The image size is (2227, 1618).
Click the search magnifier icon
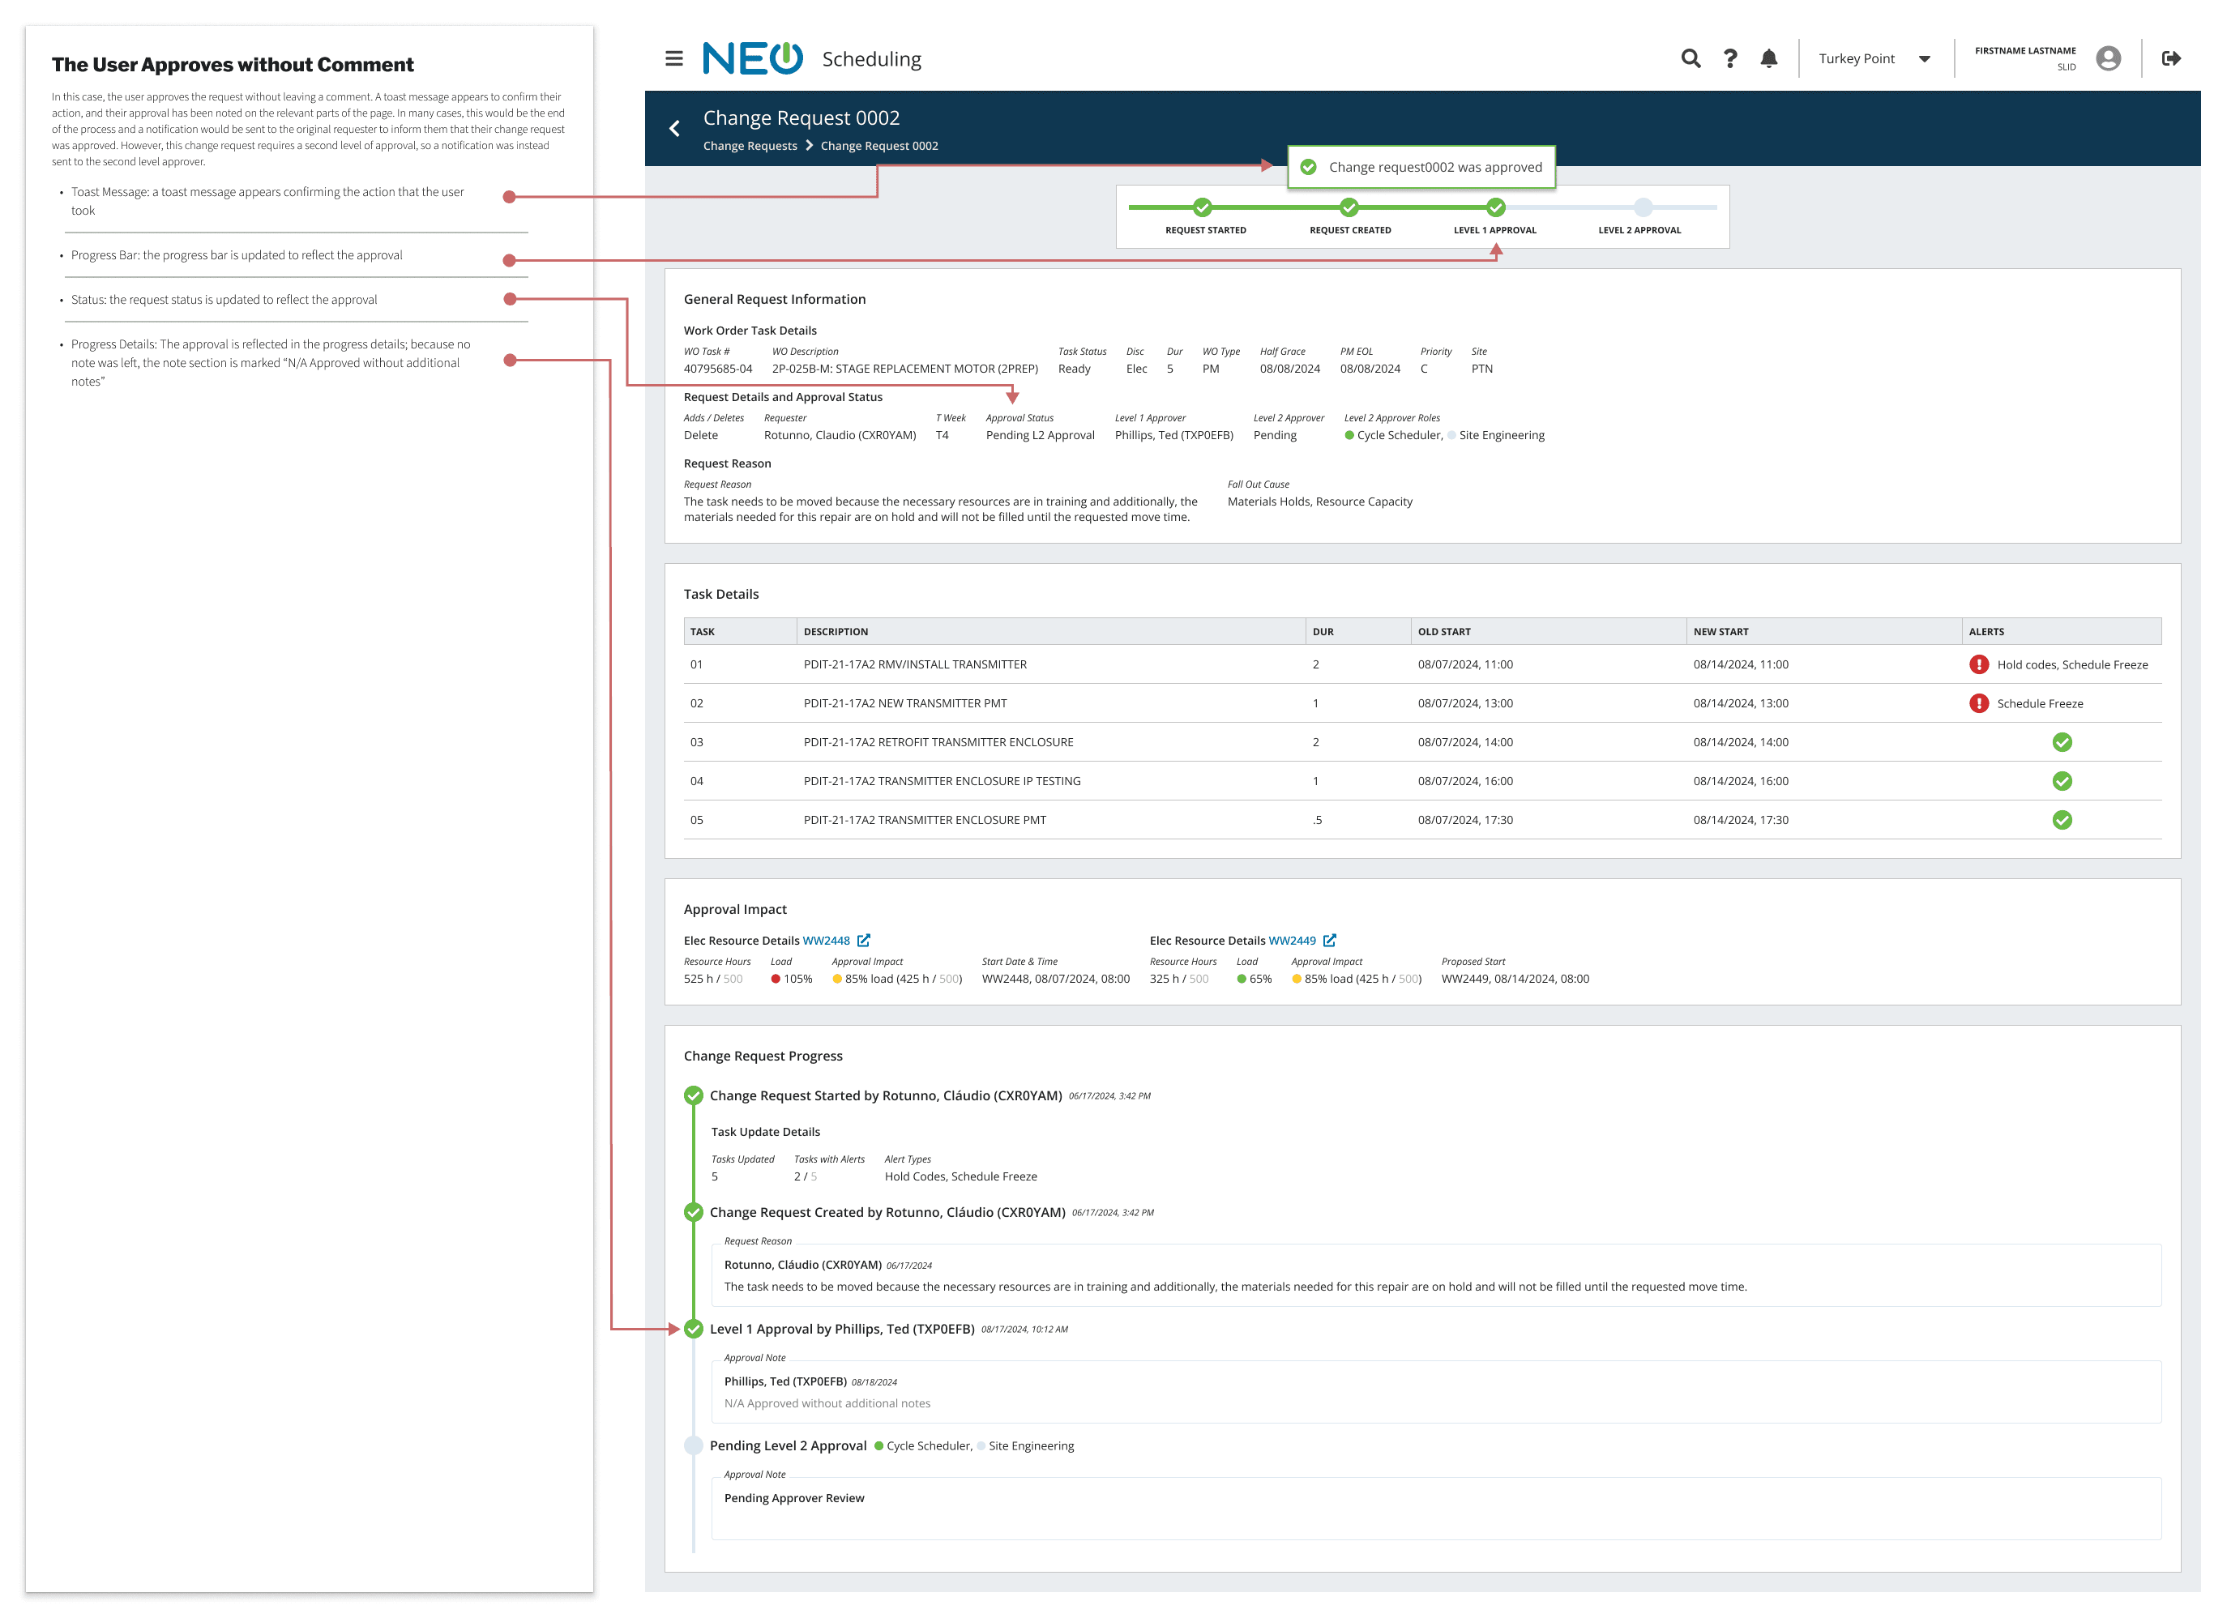(1690, 59)
